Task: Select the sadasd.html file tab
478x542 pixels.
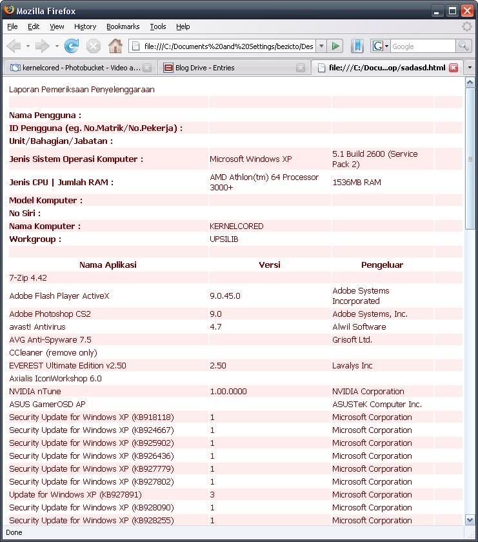Action: (388, 68)
